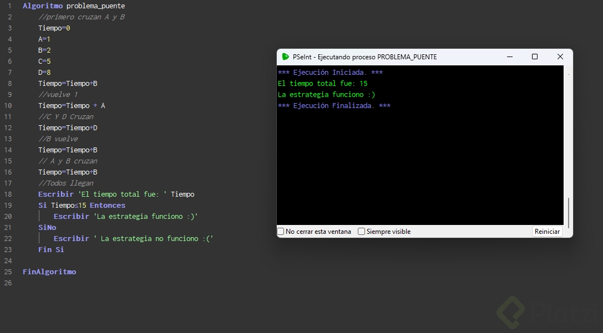This screenshot has width=603, height=333.
Task: Click the comment '//vuelve 1'
Action: (x=58, y=95)
